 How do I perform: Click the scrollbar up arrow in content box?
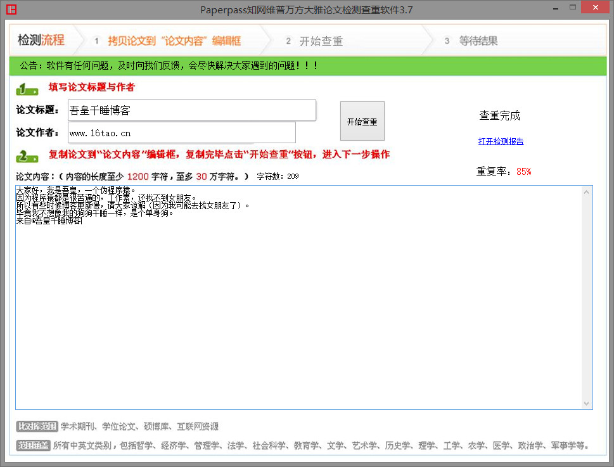(x=587, y=191)
